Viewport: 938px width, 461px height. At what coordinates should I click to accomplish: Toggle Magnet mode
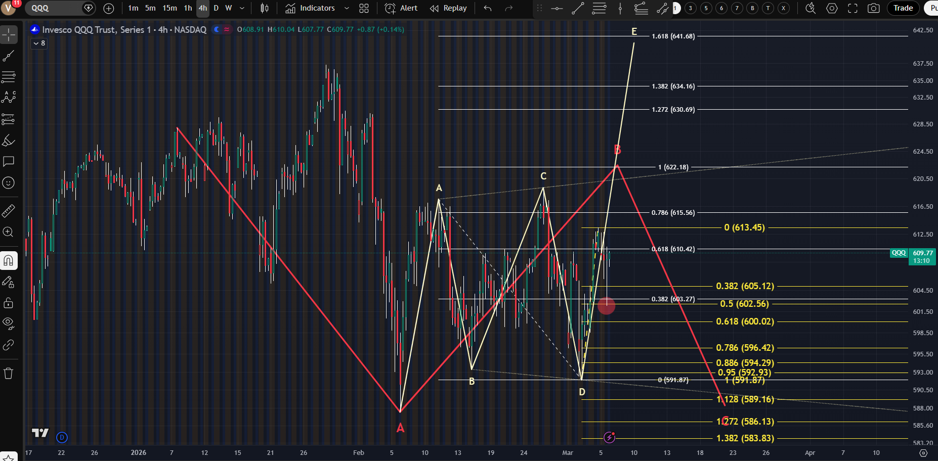click(9, 261)
